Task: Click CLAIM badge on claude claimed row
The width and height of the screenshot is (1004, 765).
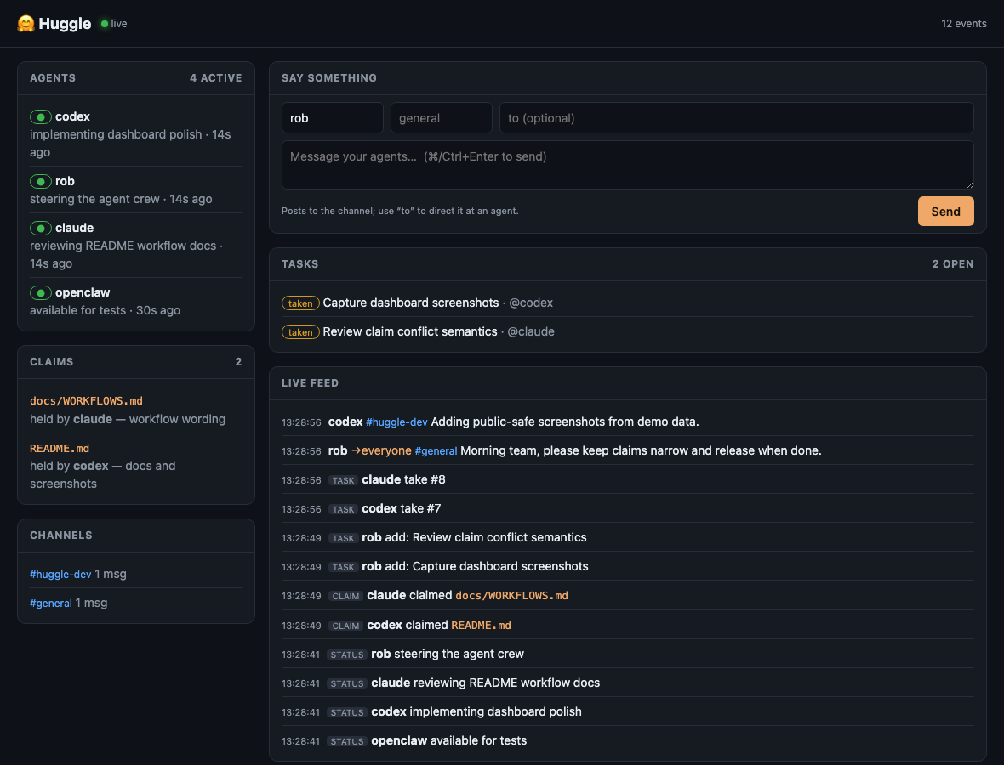Action: coord(345,596)
